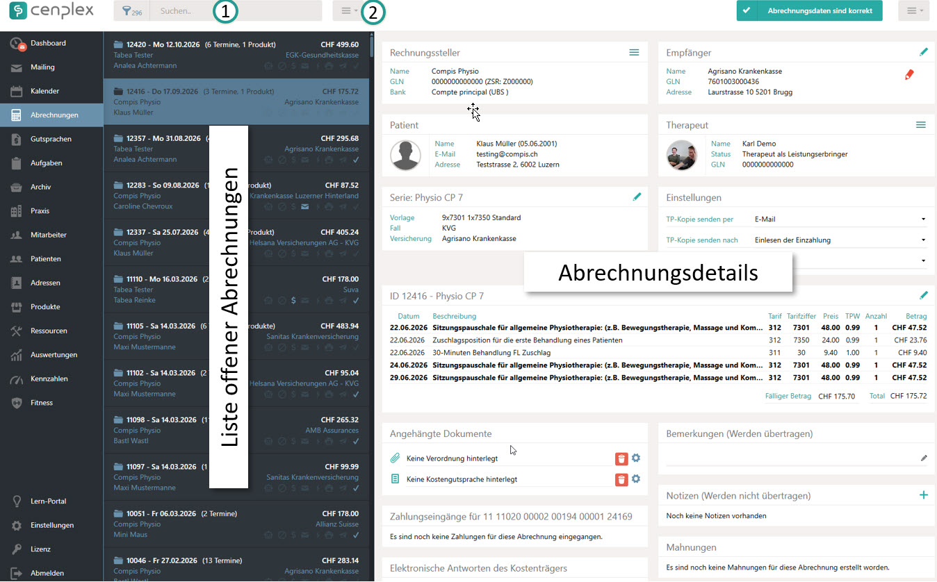This screenshot has width=937, height=582.
Task: Open the Kalender section
Action: click(x=51, y=91)
